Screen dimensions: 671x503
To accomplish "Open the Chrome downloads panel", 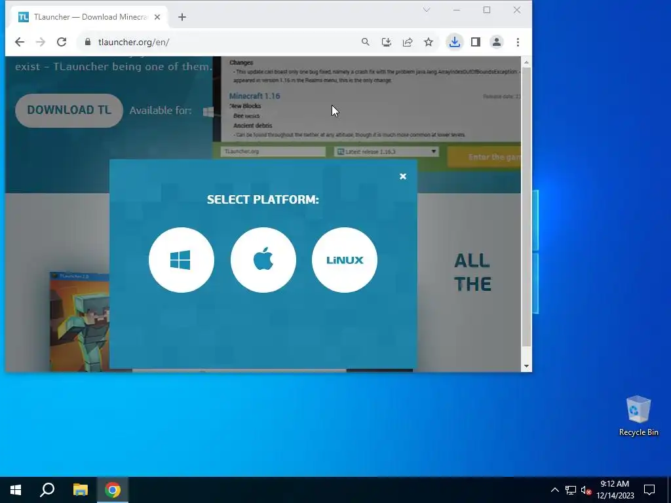I will click(x=455, y=42).
